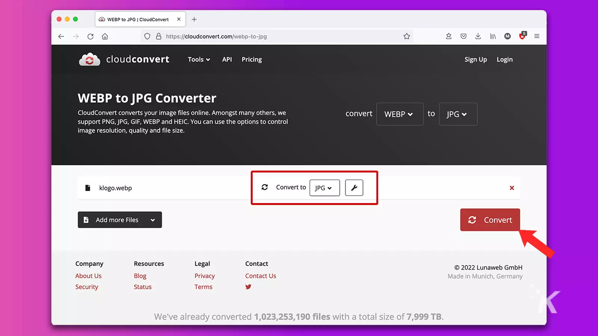This screenshot has width=598, height=336.
Task: Click the red extension badge icon
Action: pyautogui.click(x=523, y=36)
